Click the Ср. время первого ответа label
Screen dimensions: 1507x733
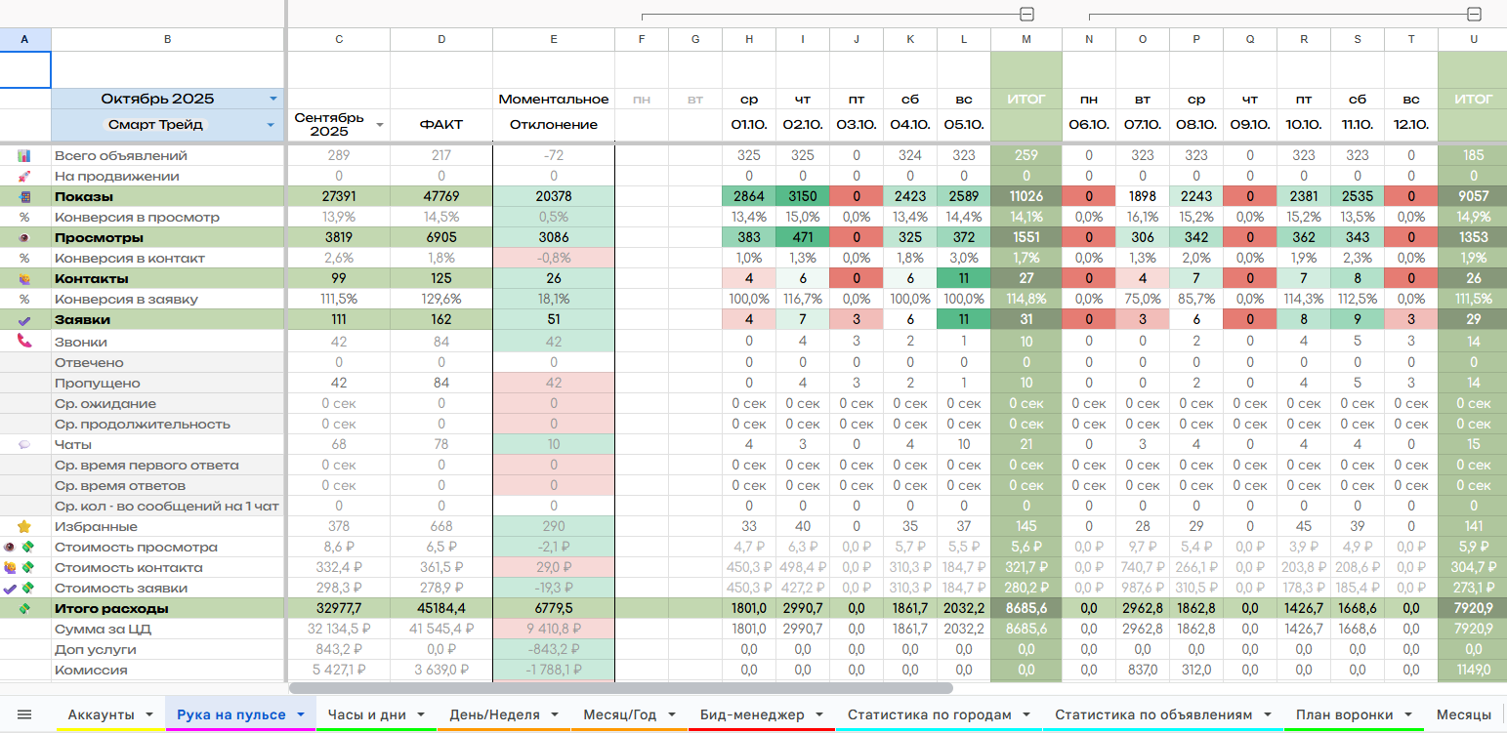click(x=147, y=465)
